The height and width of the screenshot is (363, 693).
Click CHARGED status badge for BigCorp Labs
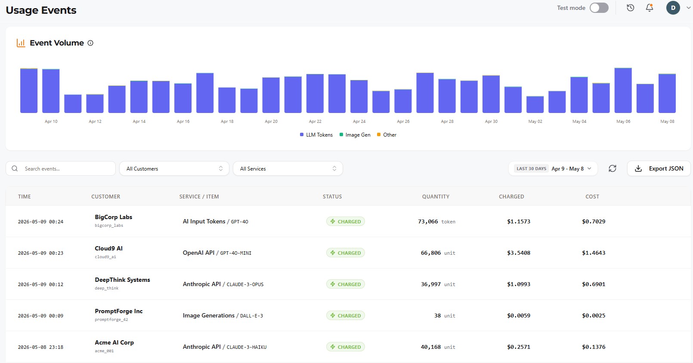coord(345,221)
